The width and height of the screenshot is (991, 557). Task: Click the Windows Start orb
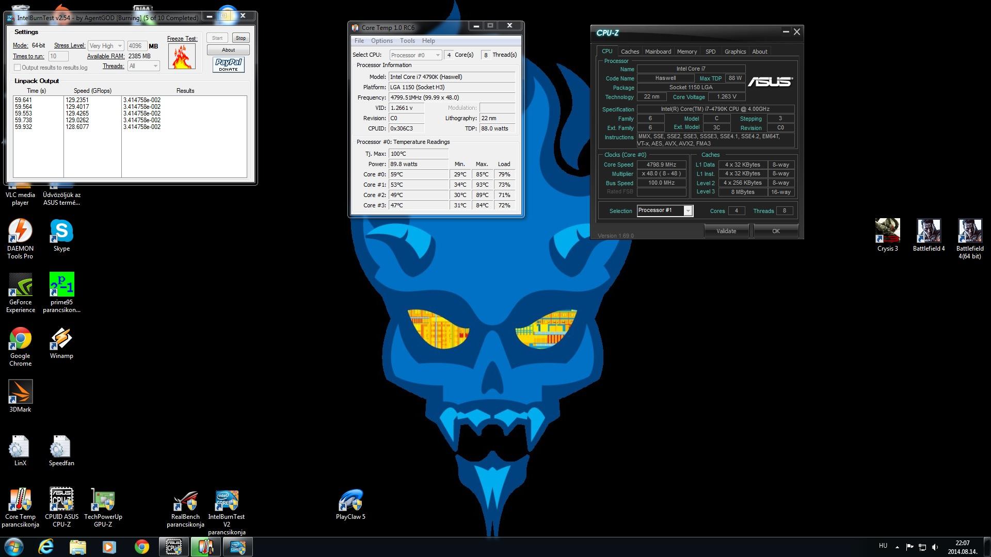(14, 547)
